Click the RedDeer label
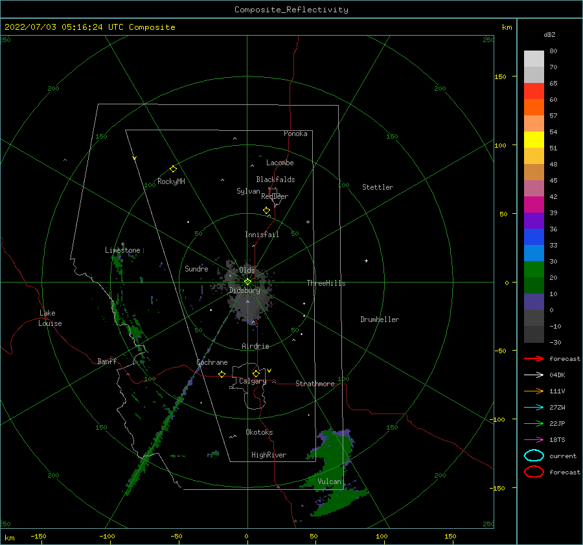Viewport: 583px width, 545px height. pos(275,196)
